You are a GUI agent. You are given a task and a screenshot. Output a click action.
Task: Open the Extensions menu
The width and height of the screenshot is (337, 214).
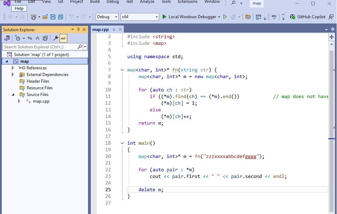click(x=187, y=2)
